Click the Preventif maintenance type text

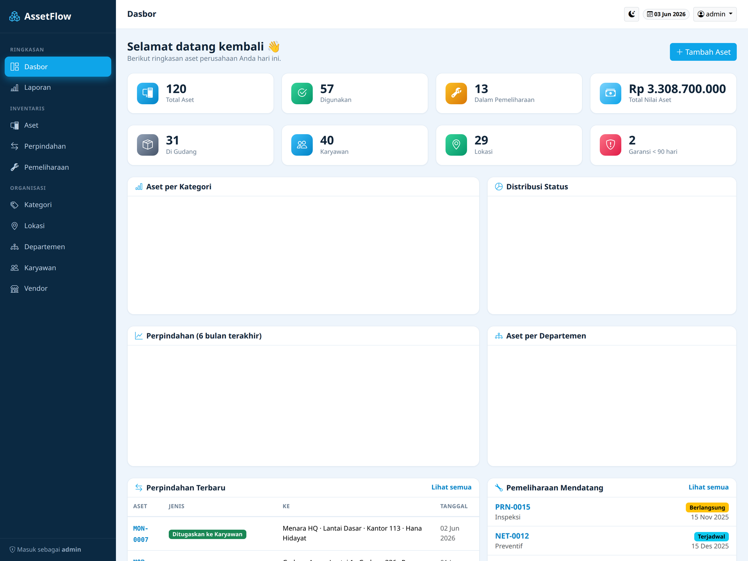point(509,546)
